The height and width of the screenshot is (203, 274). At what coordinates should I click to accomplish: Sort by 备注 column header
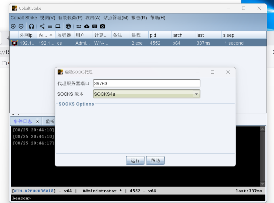pos(121,35)
